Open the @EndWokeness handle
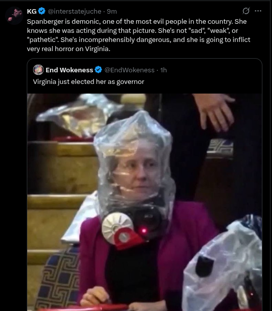Viewport: 272px width, 311px height. [129, 70]
